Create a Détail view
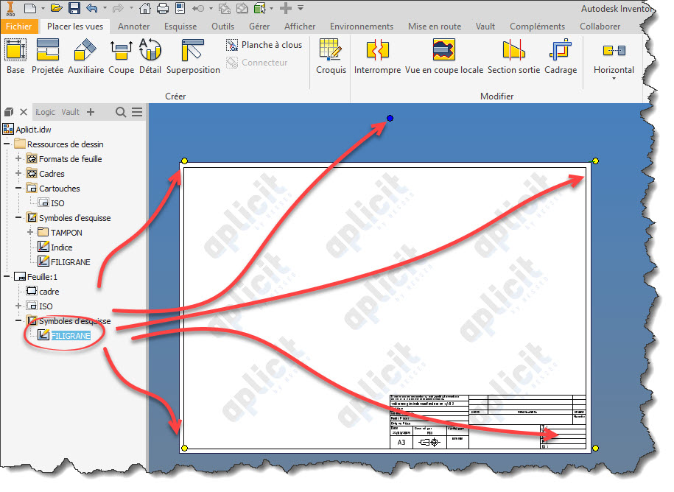The height and width of the screenshot is (492, 674). point(150,56)
